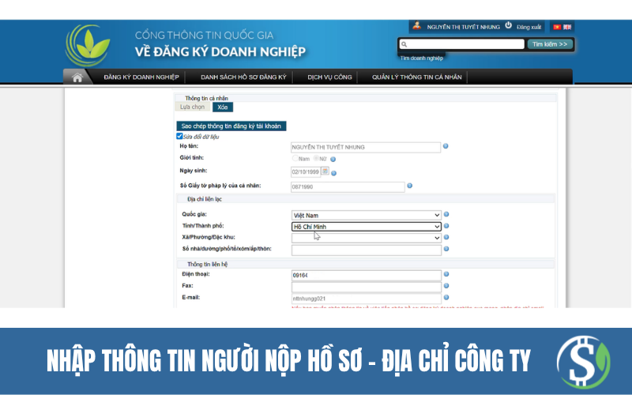Click the Fax input field

pyautogui.click(x=367, y=287)
